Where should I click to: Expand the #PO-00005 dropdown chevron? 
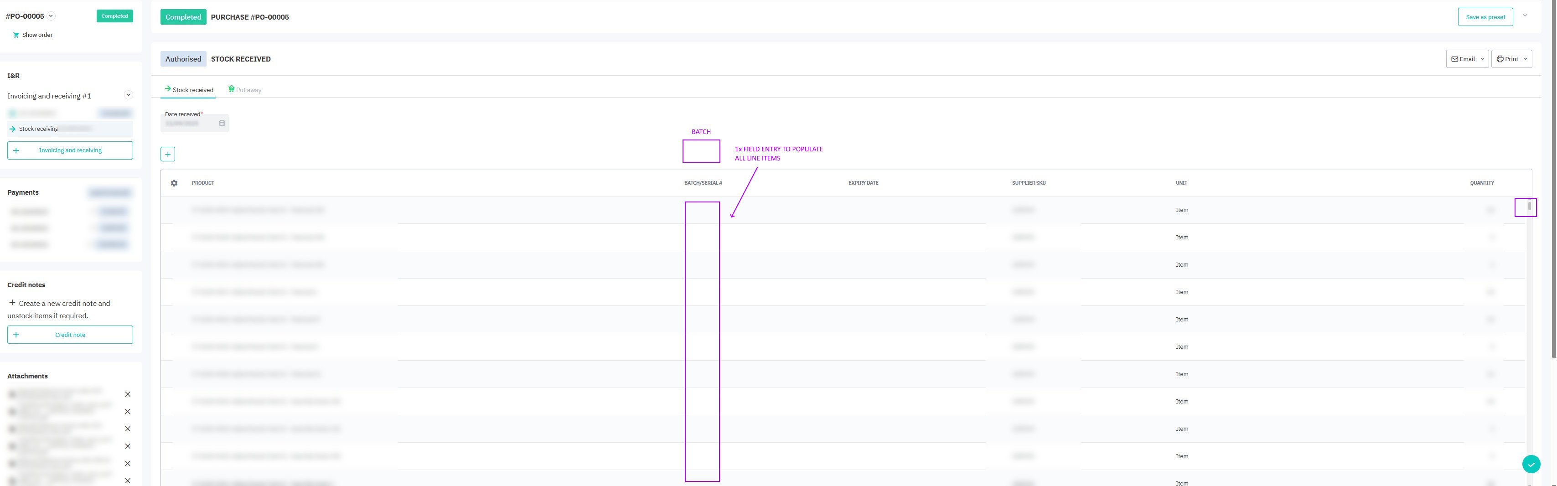pyautogui.click(x=51, y=16)
